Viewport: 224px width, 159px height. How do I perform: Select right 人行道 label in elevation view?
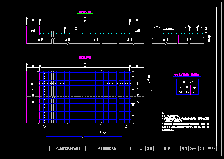(137, 31)
